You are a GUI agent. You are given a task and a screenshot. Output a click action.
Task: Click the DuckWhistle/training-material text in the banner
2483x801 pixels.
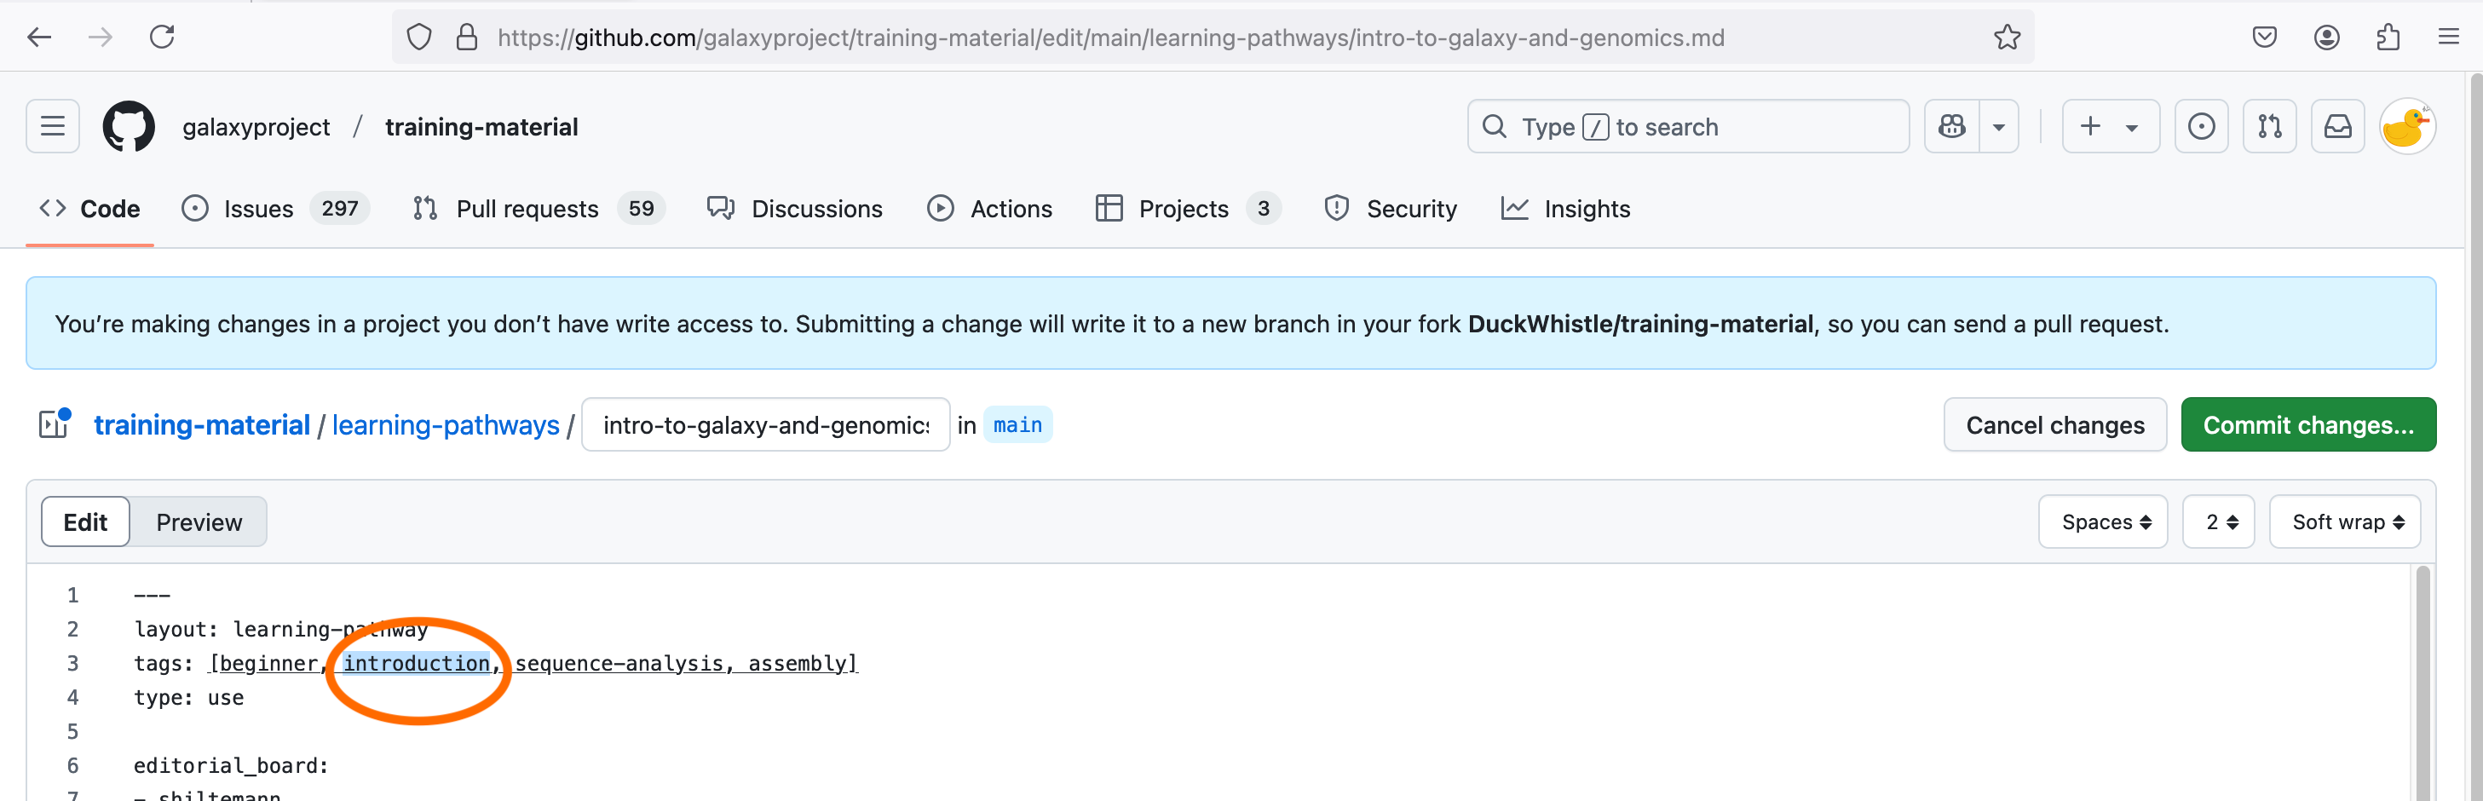tap(1639, 324)
